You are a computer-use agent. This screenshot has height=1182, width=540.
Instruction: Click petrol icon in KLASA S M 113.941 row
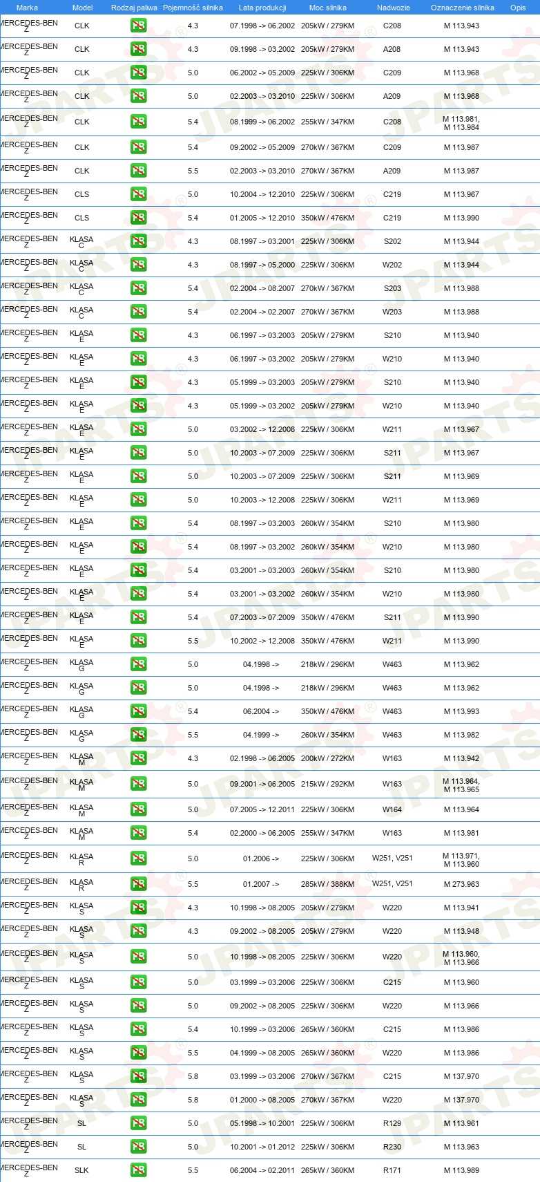(x=138, y=908)
